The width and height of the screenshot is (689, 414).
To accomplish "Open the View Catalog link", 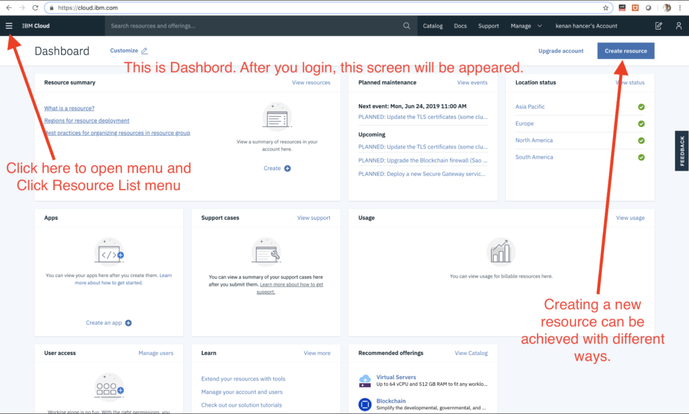I will click(x=471, y=353).
